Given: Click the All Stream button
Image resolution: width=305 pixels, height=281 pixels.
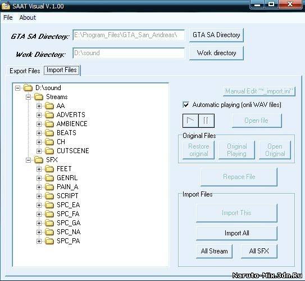Looking at the screenshot, I should 214,251.
